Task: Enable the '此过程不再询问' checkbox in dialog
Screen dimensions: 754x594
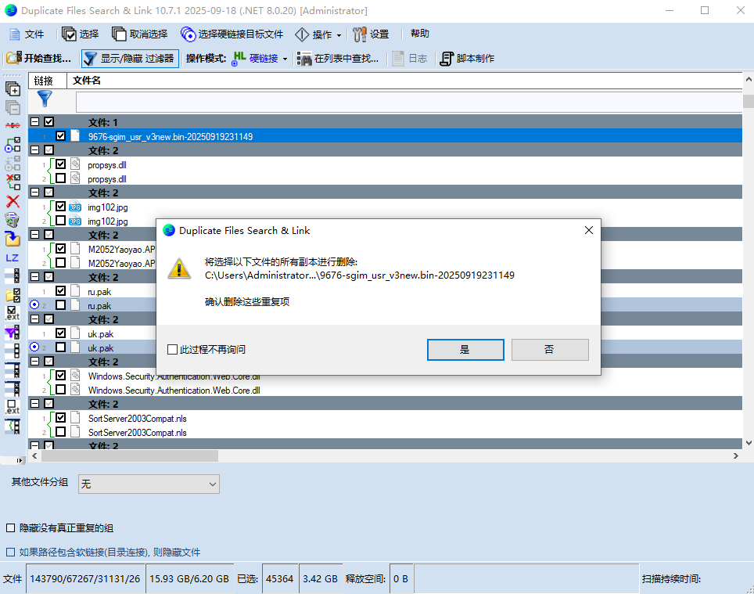Action: (x=173, y=350)
